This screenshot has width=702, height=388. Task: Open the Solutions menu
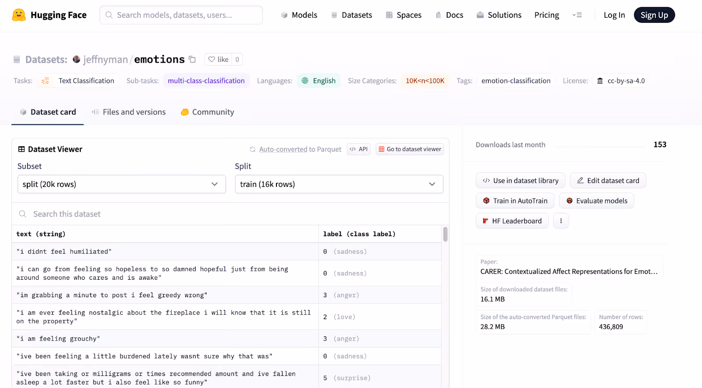pyautogui.click(x=499, y=15)
